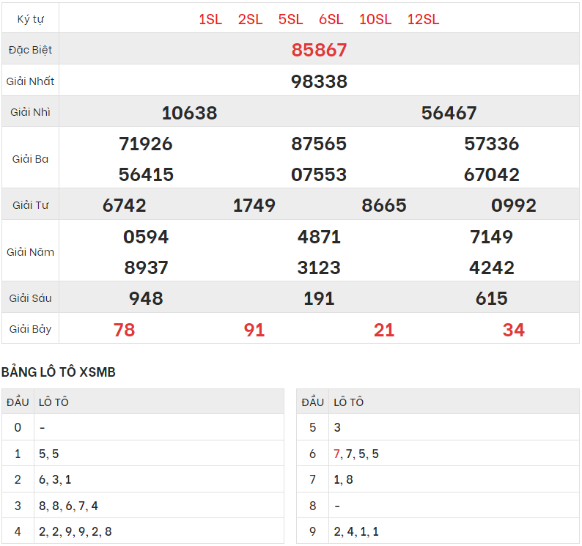Image resolution: width=582 pixels, height=546 pixels.
Task: Click the Giải Tư row label
Action: pos(31,205)
